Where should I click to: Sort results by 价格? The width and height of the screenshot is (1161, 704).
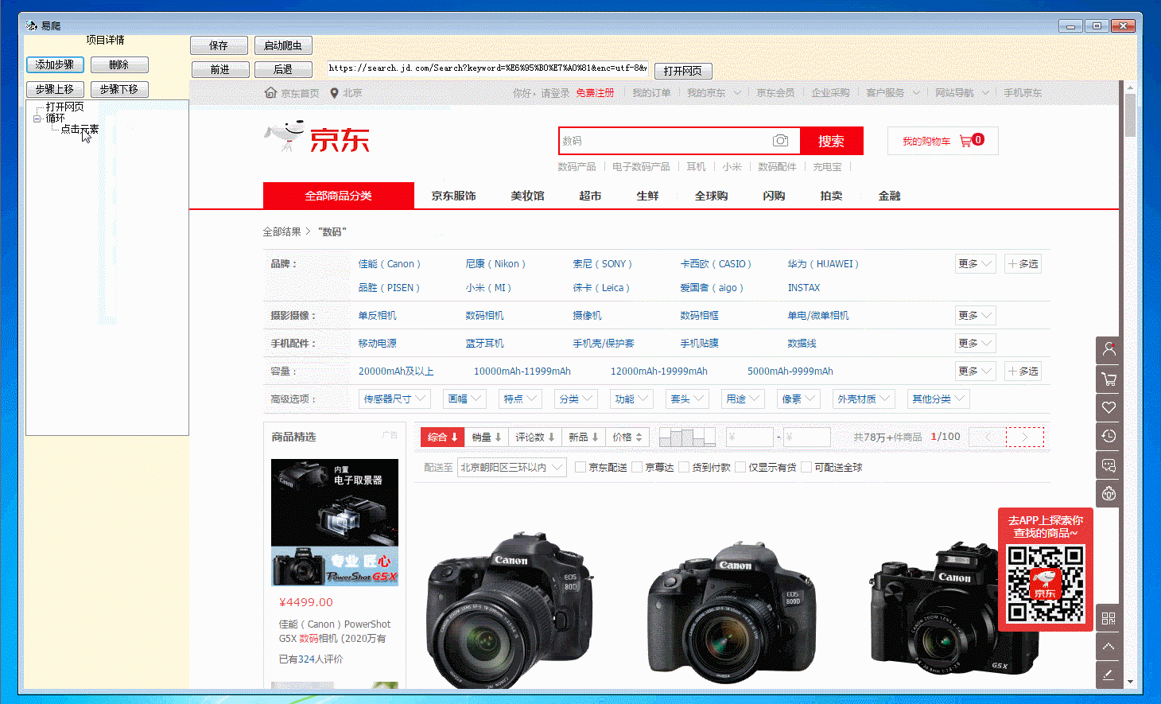point(627,437)
